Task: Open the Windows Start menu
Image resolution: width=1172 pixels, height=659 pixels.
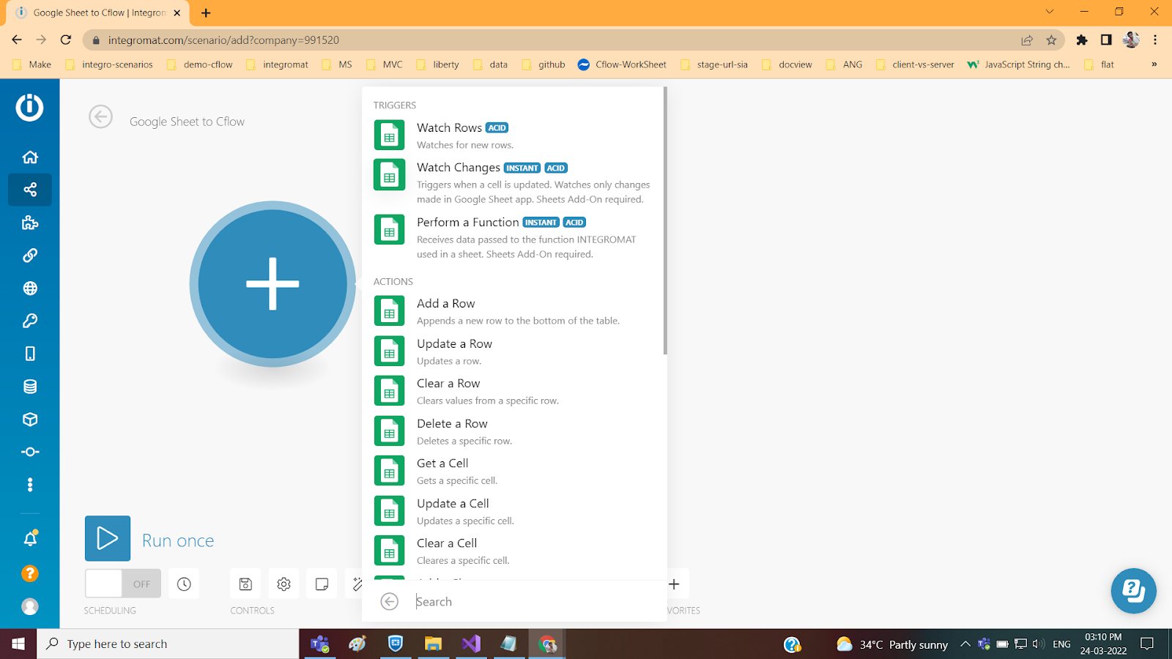Action: point(18,644)
